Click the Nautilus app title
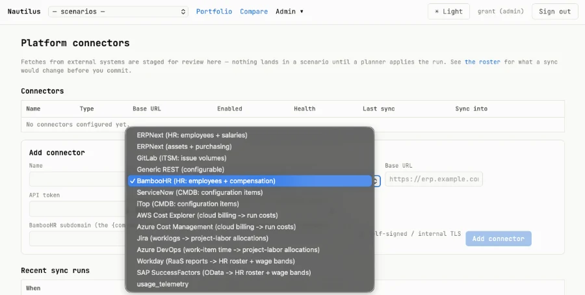The width and height of the screenshot is (585, 295). click(x=24, y=12)
